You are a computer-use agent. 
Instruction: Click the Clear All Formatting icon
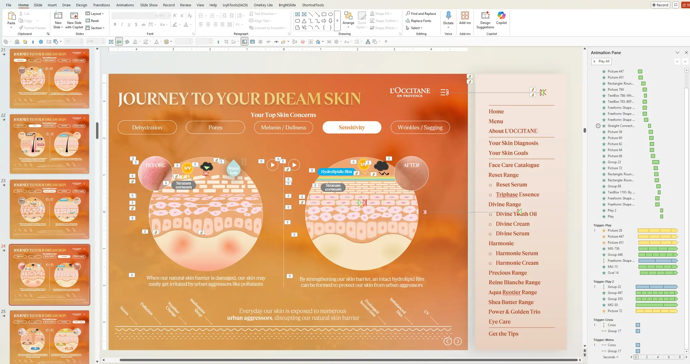pyautogui.click(x=190, y=15)
